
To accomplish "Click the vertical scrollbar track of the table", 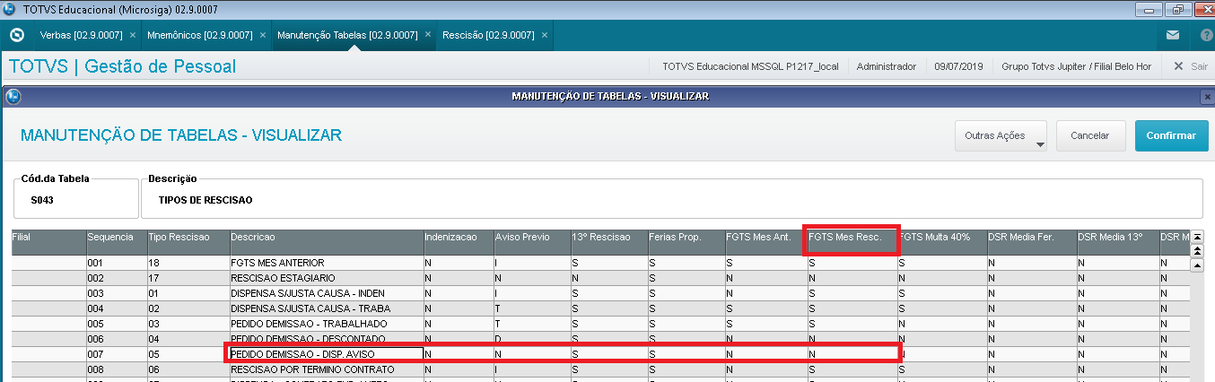I will pyautogui.click(x=1196, y=327).
